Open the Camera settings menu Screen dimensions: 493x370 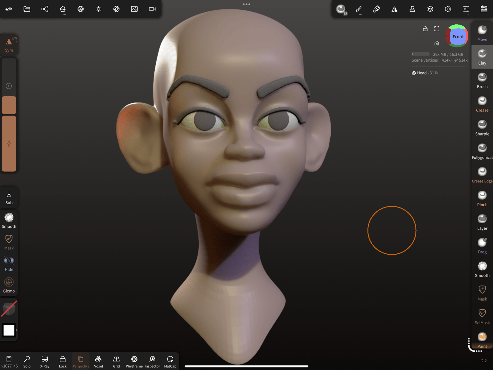(x=152, y=9)
